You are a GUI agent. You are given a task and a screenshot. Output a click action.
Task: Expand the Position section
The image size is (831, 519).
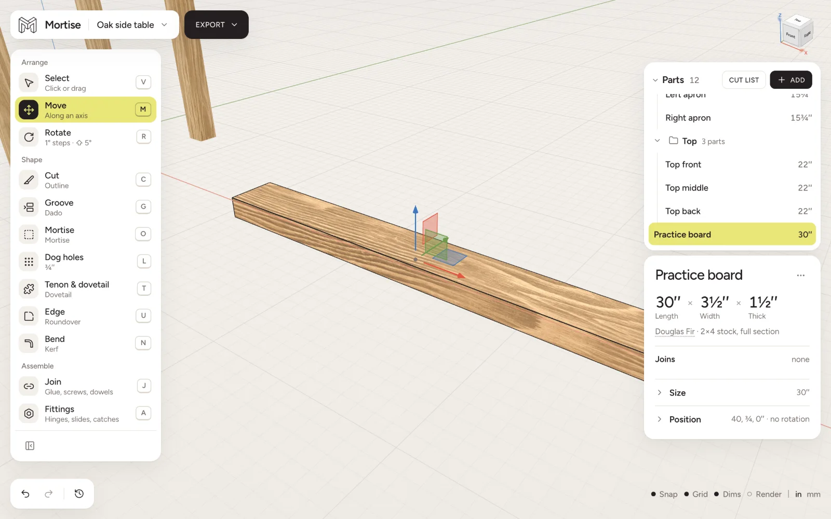(x=732, y=419)
